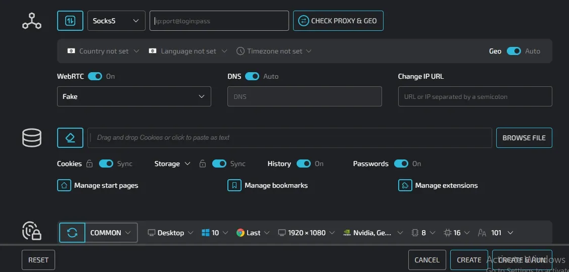Image resolution: width=569 pixels, height=272 pixels.
Task: Click the fingerprint refresh icon button
Action: (x=72, y=233)
